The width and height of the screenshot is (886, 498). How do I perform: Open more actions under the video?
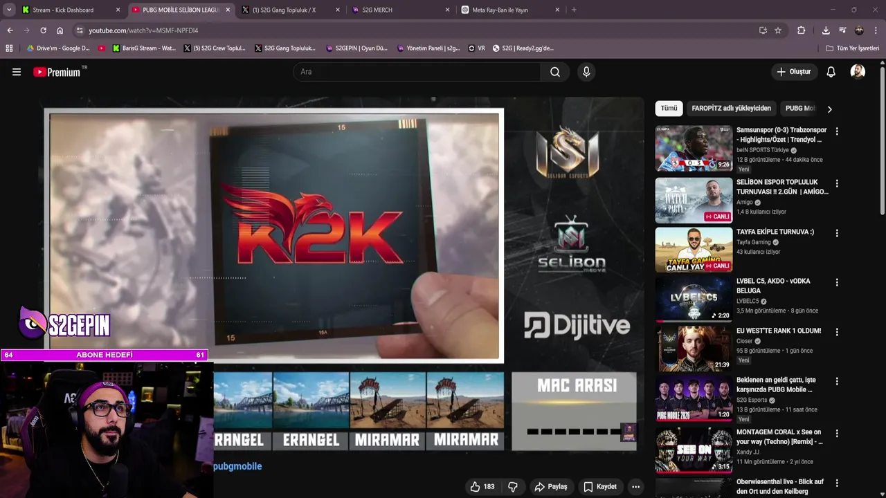635,487
